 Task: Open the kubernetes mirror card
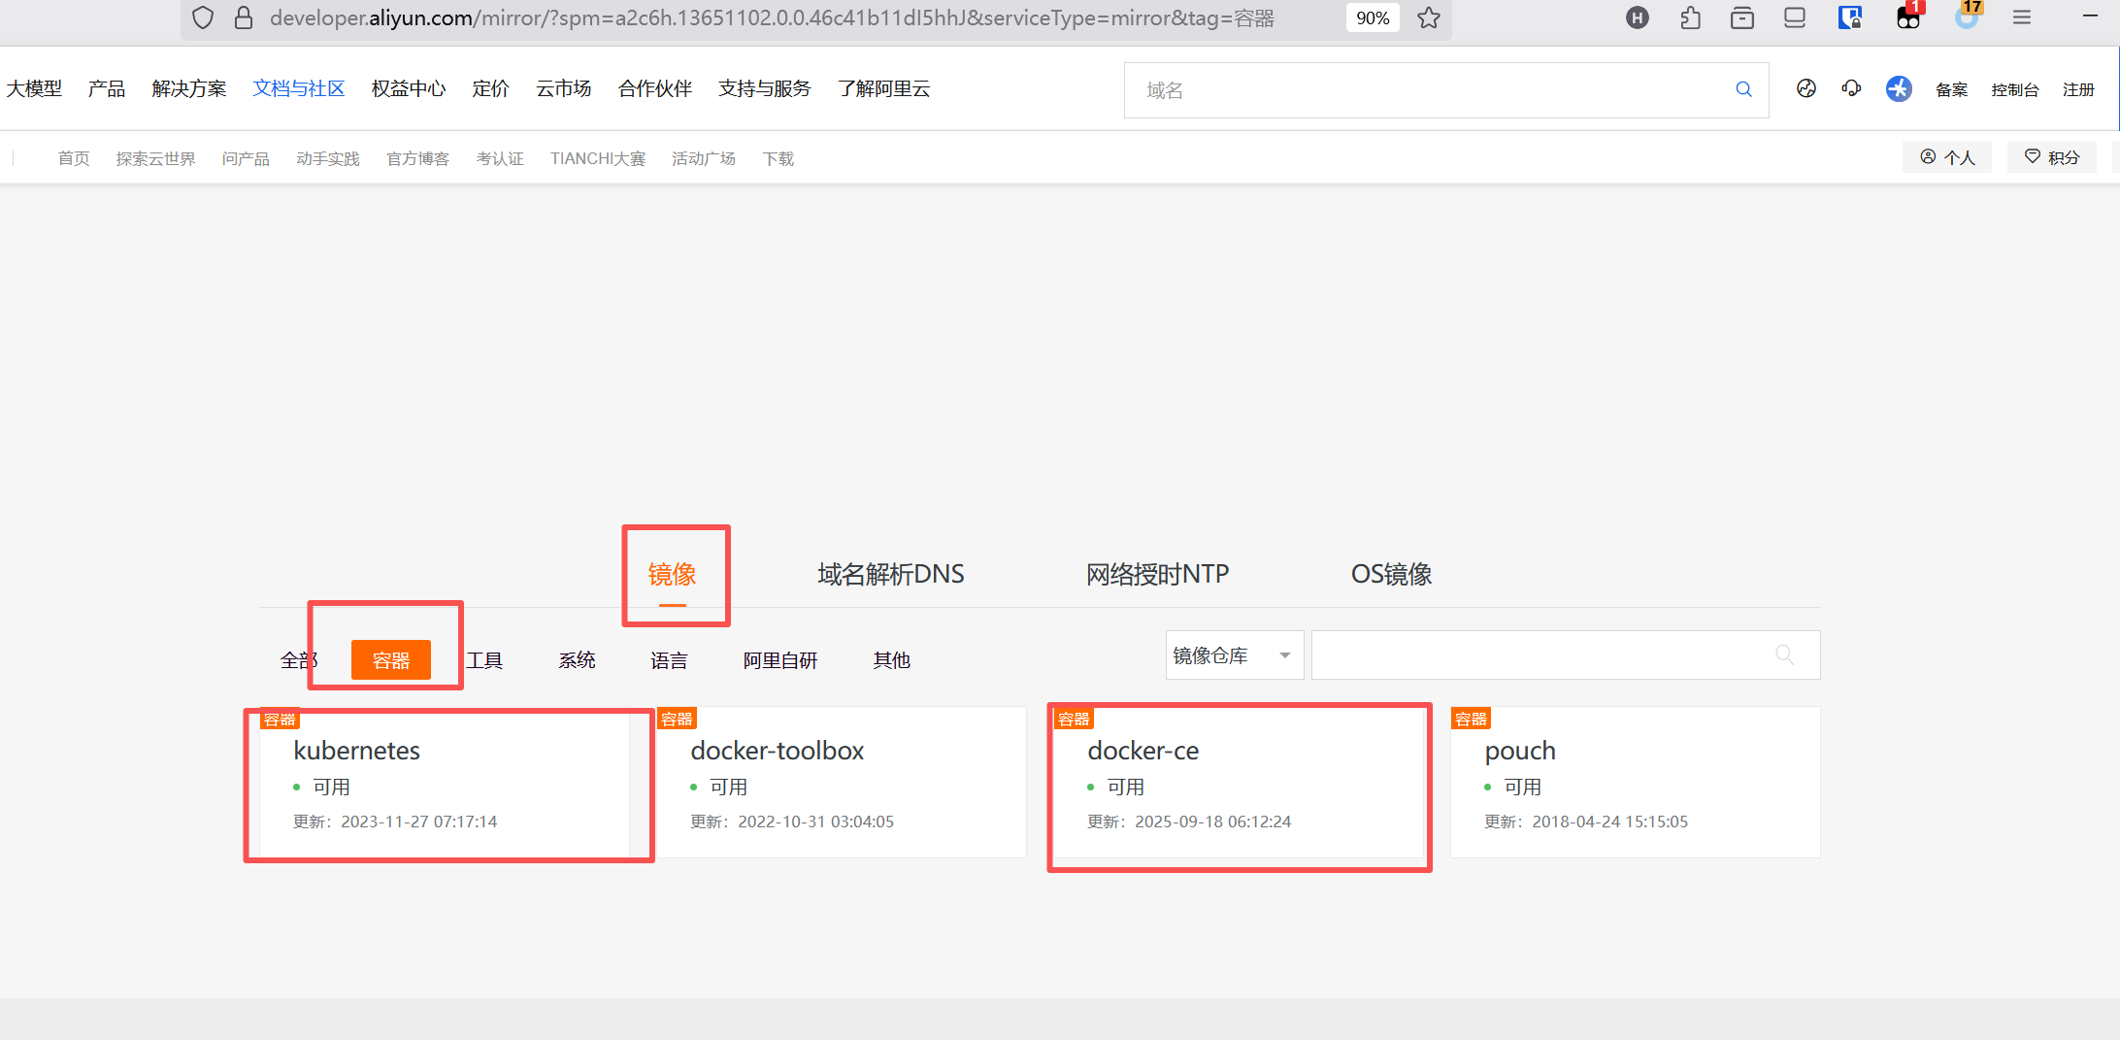(445, 782)
